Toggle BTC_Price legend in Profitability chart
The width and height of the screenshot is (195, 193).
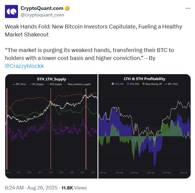[171, 84]
